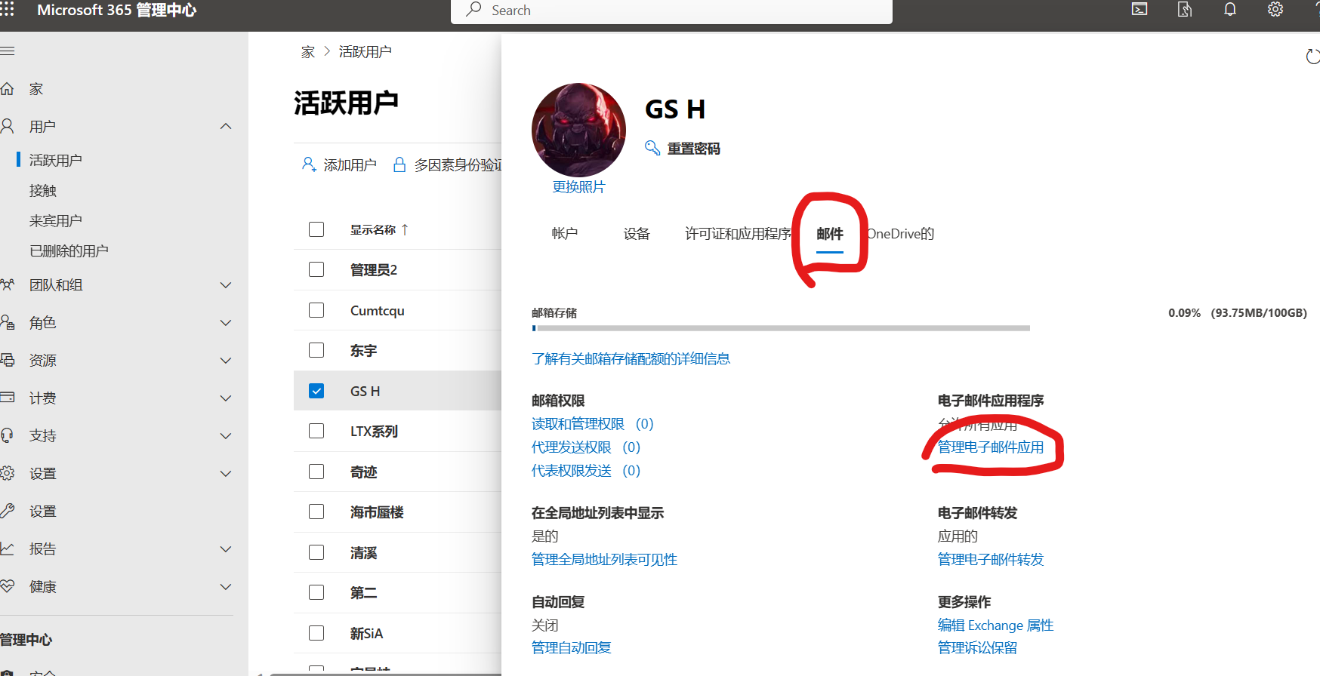Check the box for Cumtcqu
This screenshot has width=1320, height=676.
pyautogui.click(x=316, y=310)
